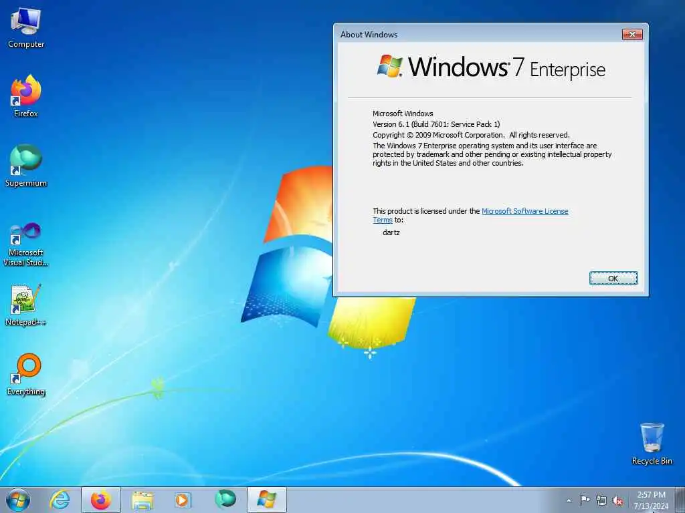Select the Firefox desktop shortcut
This screenshot has height=513, width=685.
(x=26, y=96)
